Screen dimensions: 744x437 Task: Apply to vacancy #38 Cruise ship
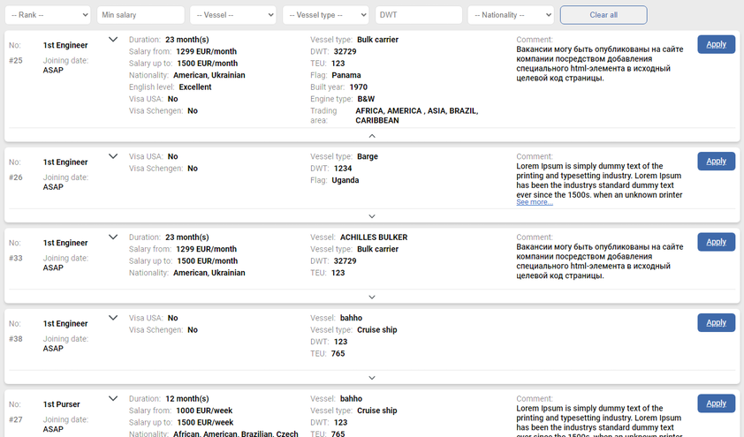(716, 322)
